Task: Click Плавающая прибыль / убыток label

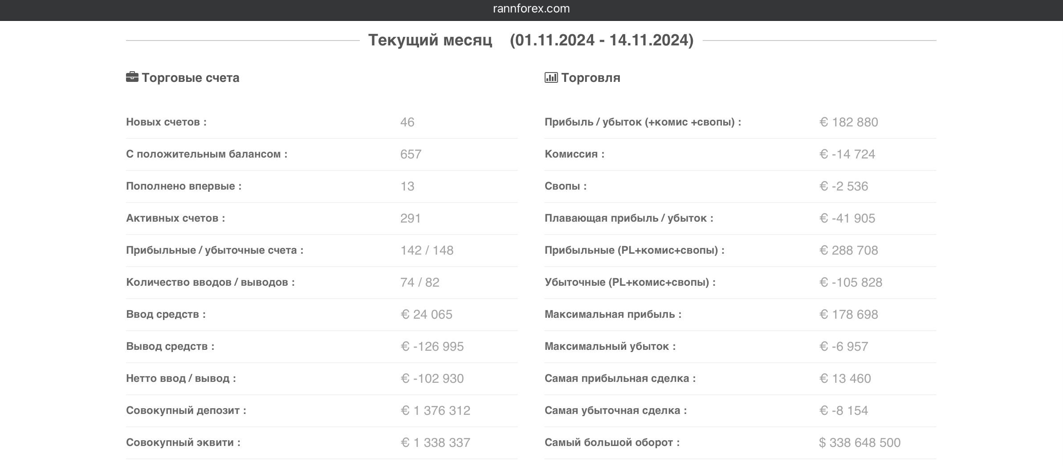Action: pyautogui.click(x=629, y=218)
